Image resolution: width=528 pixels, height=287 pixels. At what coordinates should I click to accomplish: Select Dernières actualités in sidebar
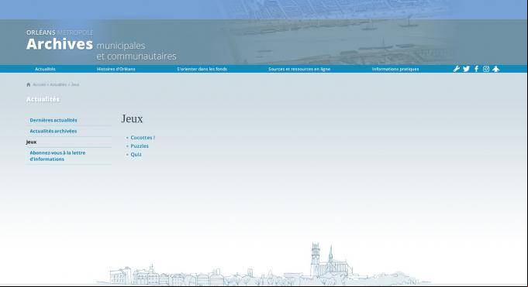pos(53,120)
